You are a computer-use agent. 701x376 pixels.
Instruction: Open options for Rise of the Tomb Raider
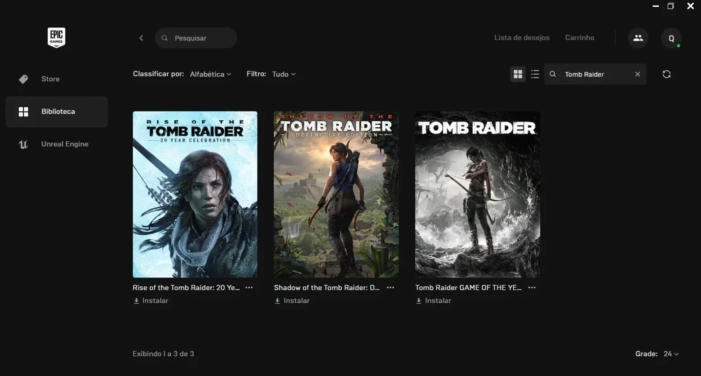point(249,287)
